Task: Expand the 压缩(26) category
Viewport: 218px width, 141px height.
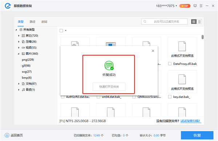Action: point(19,42)
